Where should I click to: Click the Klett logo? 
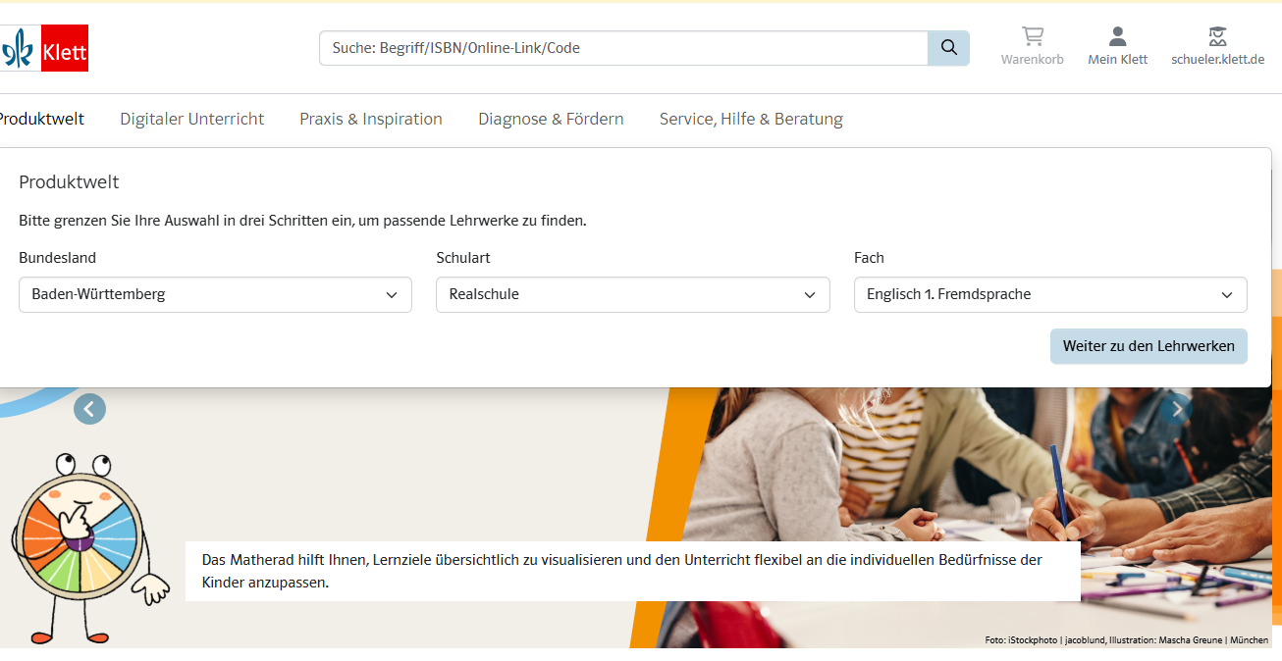[43, 48]
